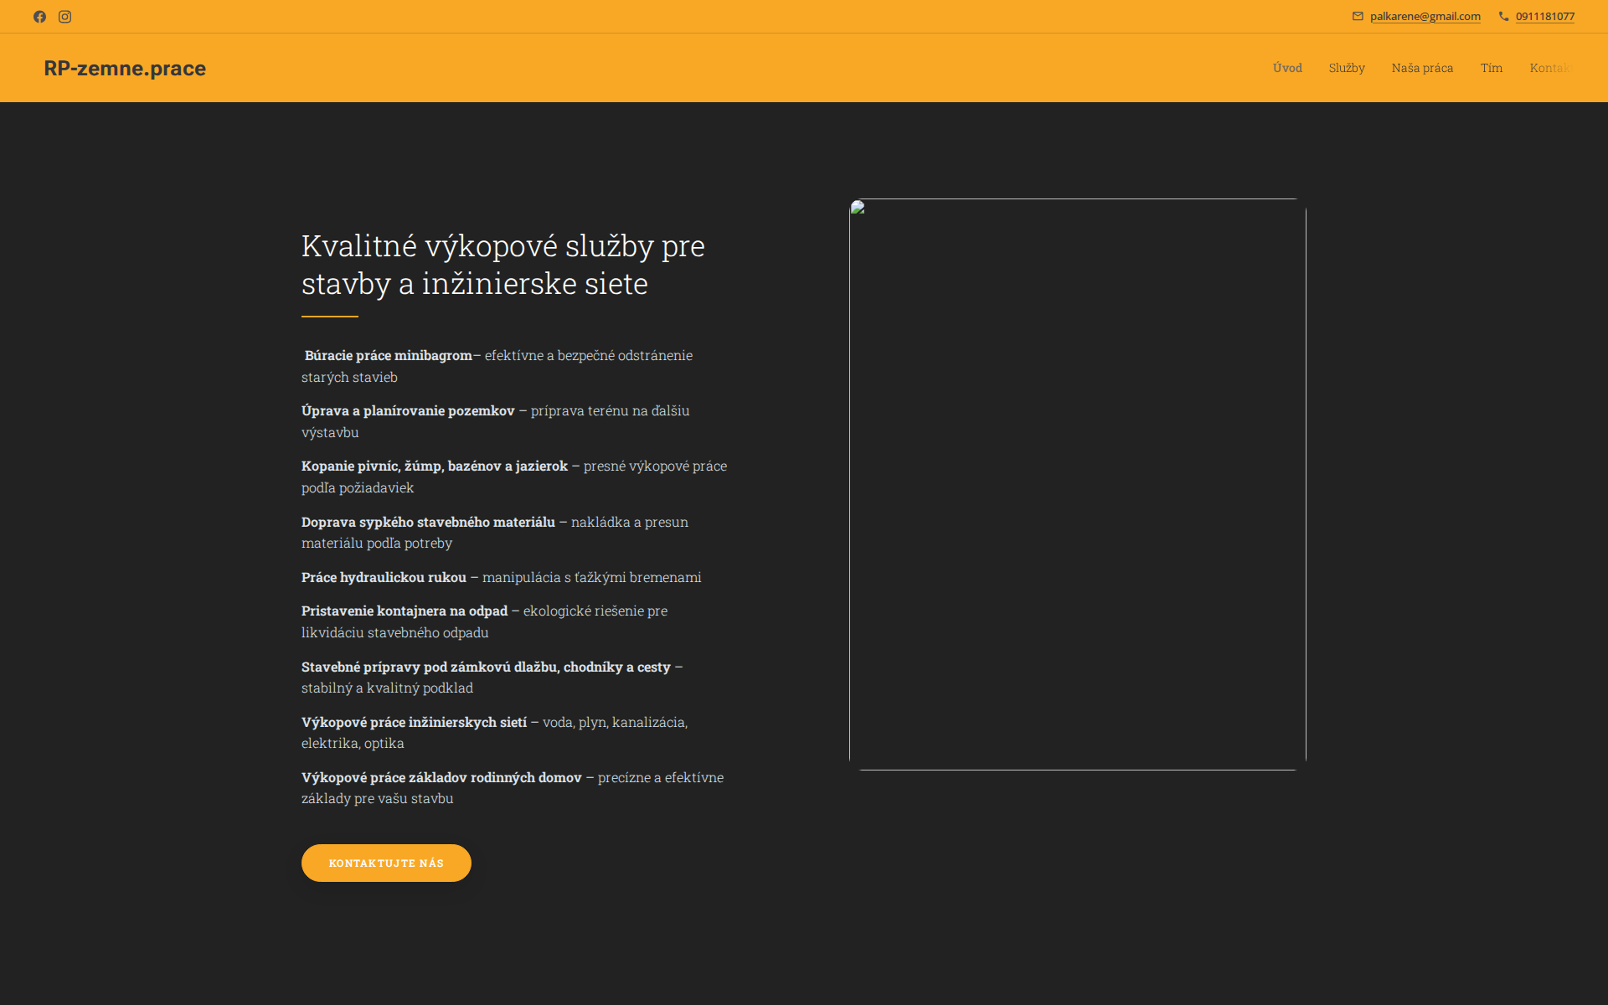Click the orange divider under the heading
The width and height of the screenshot is (1608, 1005).
tap(330, 316)
